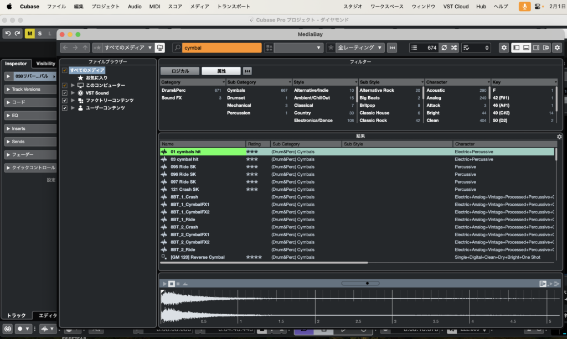Toggle the ユーザーコンテンツ checkbox
The width and height of the screenshot is (567, 339).
tap(65, 108)
